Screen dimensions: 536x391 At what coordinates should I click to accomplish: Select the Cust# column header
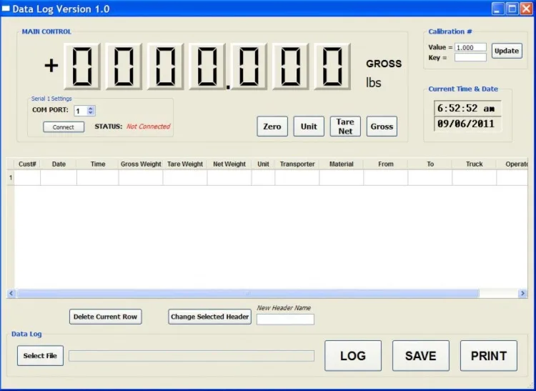pyautogui.click(x=27, y=164)
